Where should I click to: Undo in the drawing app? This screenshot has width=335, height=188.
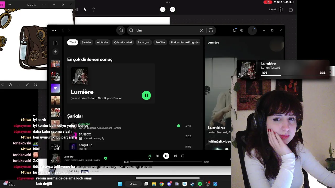pos(163,9)
